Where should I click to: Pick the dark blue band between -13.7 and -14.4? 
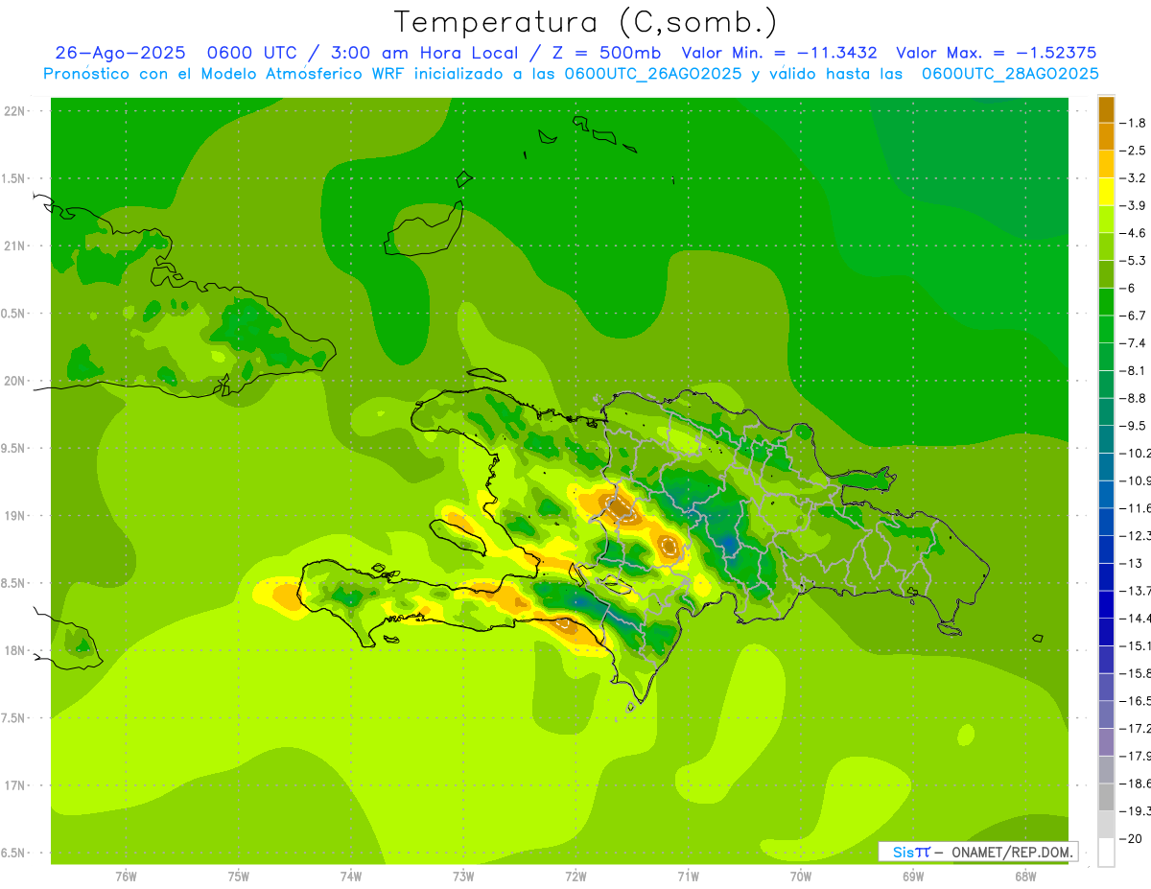[x=1106, y=605]
